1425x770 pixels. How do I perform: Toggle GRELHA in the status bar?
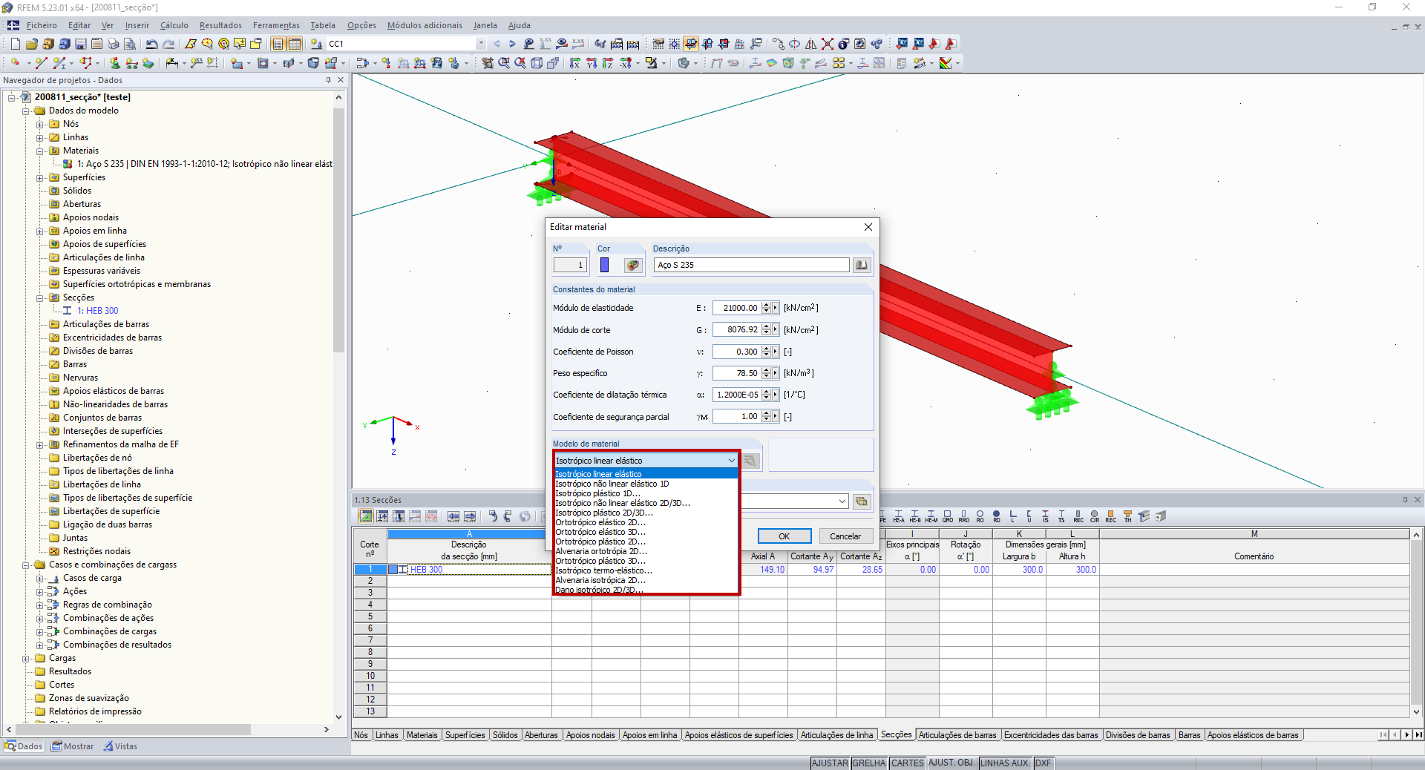869,763
